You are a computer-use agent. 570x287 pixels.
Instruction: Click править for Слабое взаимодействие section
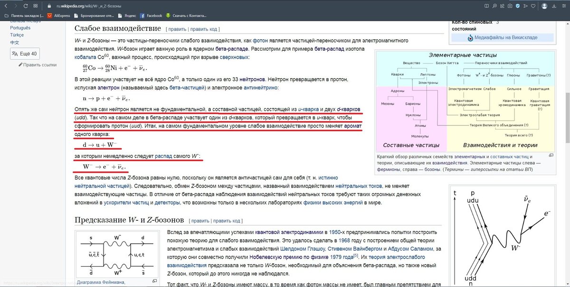click(x=177, y=29)
